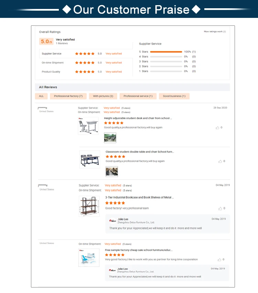
Task: Like the classroom double table review
Action: pyautogui.click(x=220, y=161)
